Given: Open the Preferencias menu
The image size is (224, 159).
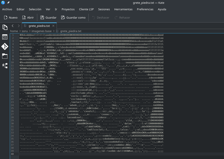Looking at the screenshot, I should coord(145,9).
